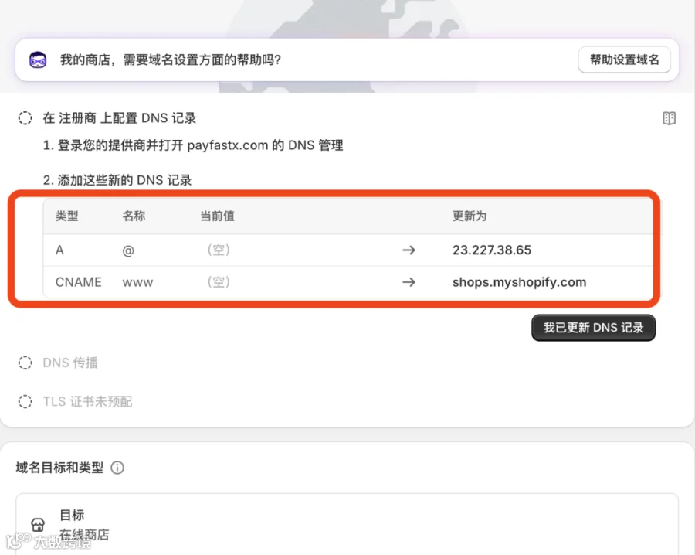Screen dimensions: 695x555
Task: Click the info icon beside 域名目标和类型
Action: point(117,468)
